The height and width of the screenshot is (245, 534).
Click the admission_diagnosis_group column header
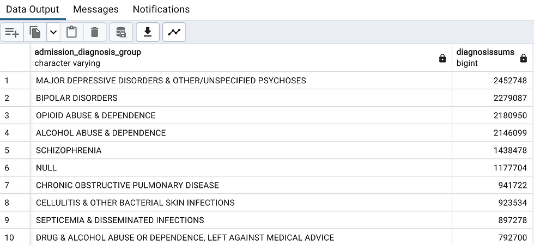tap(241, 58)
